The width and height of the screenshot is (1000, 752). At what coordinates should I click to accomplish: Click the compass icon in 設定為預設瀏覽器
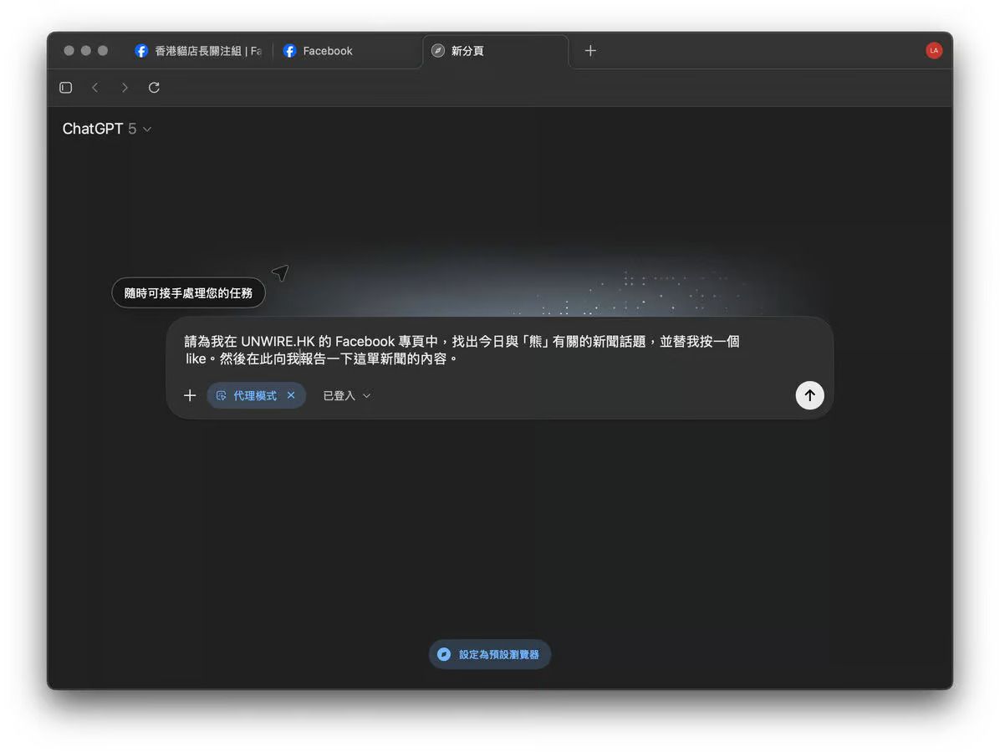[x=444, y=654]
